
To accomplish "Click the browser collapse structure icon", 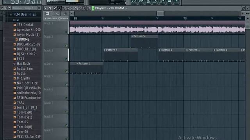I will 6,8.
